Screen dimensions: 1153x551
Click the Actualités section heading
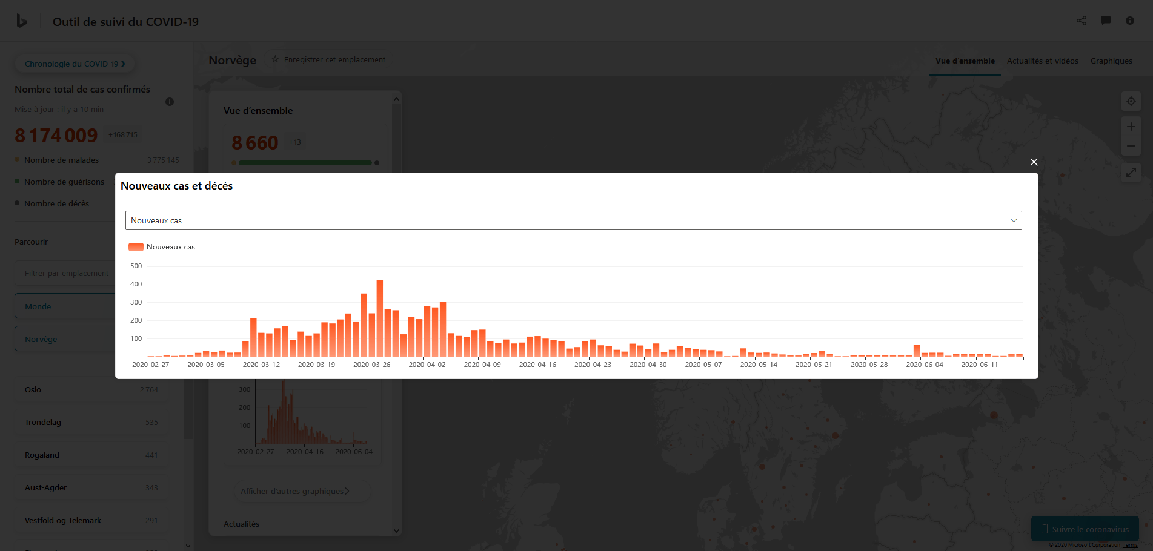[241, 524]
